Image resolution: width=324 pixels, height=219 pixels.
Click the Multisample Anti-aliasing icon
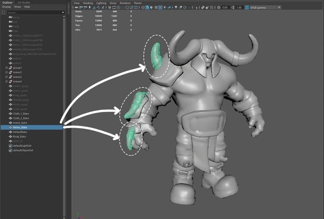point(185,7)
